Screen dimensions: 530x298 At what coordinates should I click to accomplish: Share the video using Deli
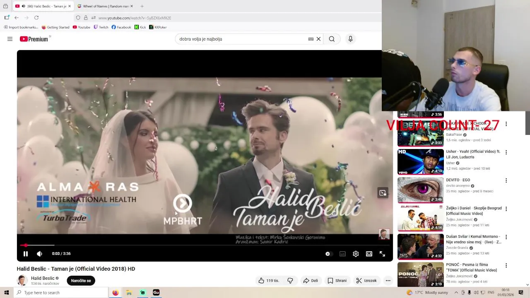tap(311, 281)
